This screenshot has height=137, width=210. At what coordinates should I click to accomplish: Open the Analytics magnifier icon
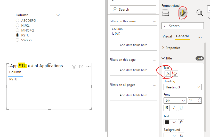point(200,13)
